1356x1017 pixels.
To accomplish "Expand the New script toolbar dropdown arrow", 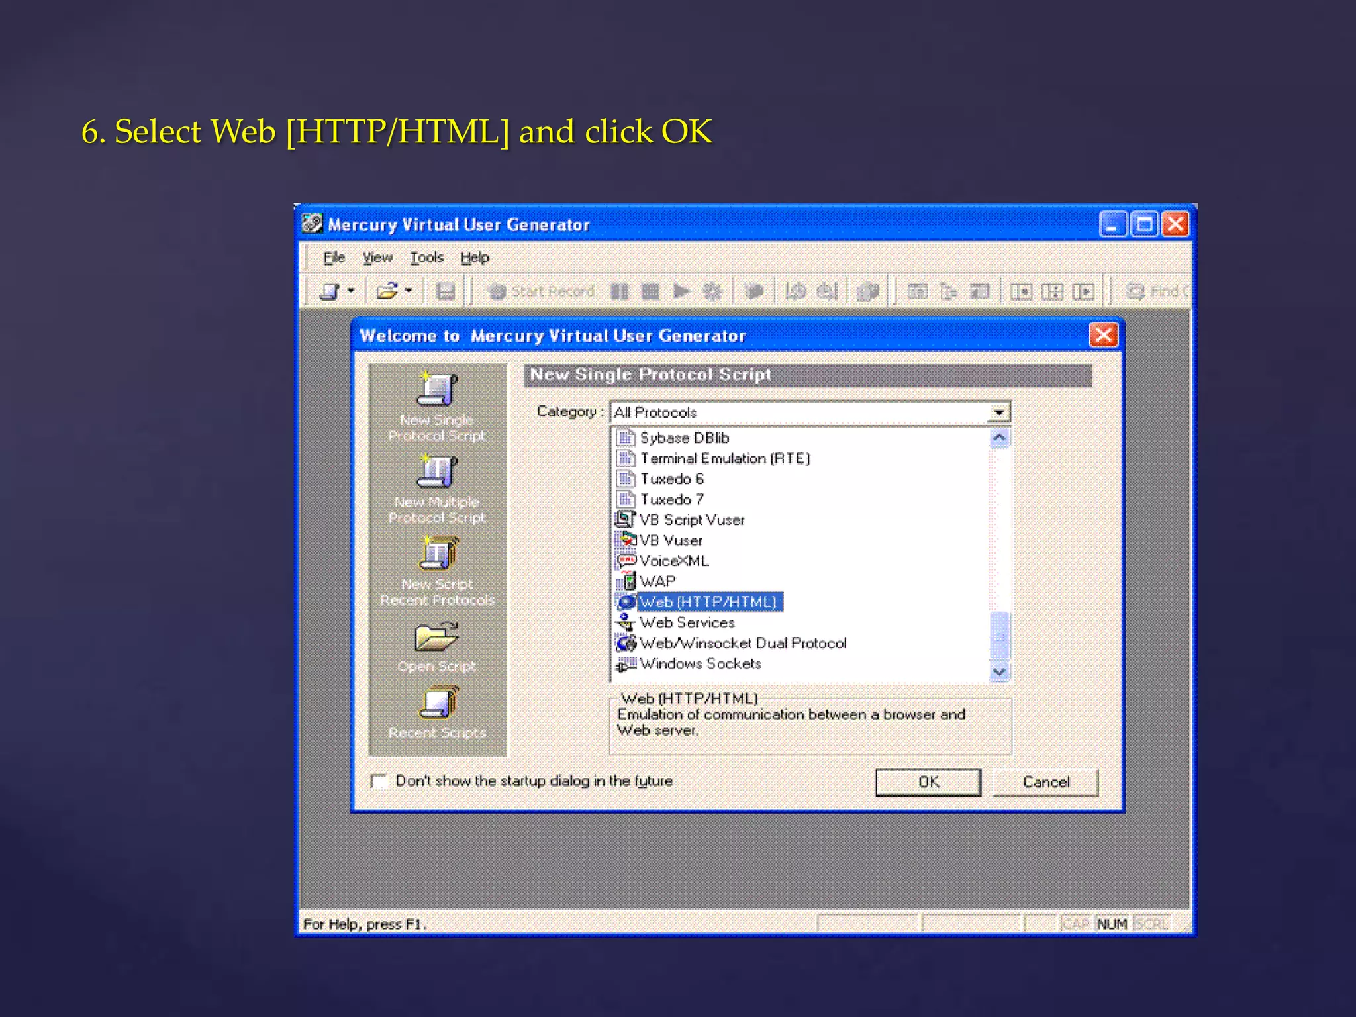I will (x=351, y=291).
